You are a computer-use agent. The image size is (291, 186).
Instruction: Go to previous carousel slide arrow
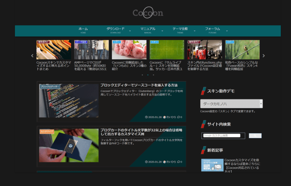coord(32,56)
